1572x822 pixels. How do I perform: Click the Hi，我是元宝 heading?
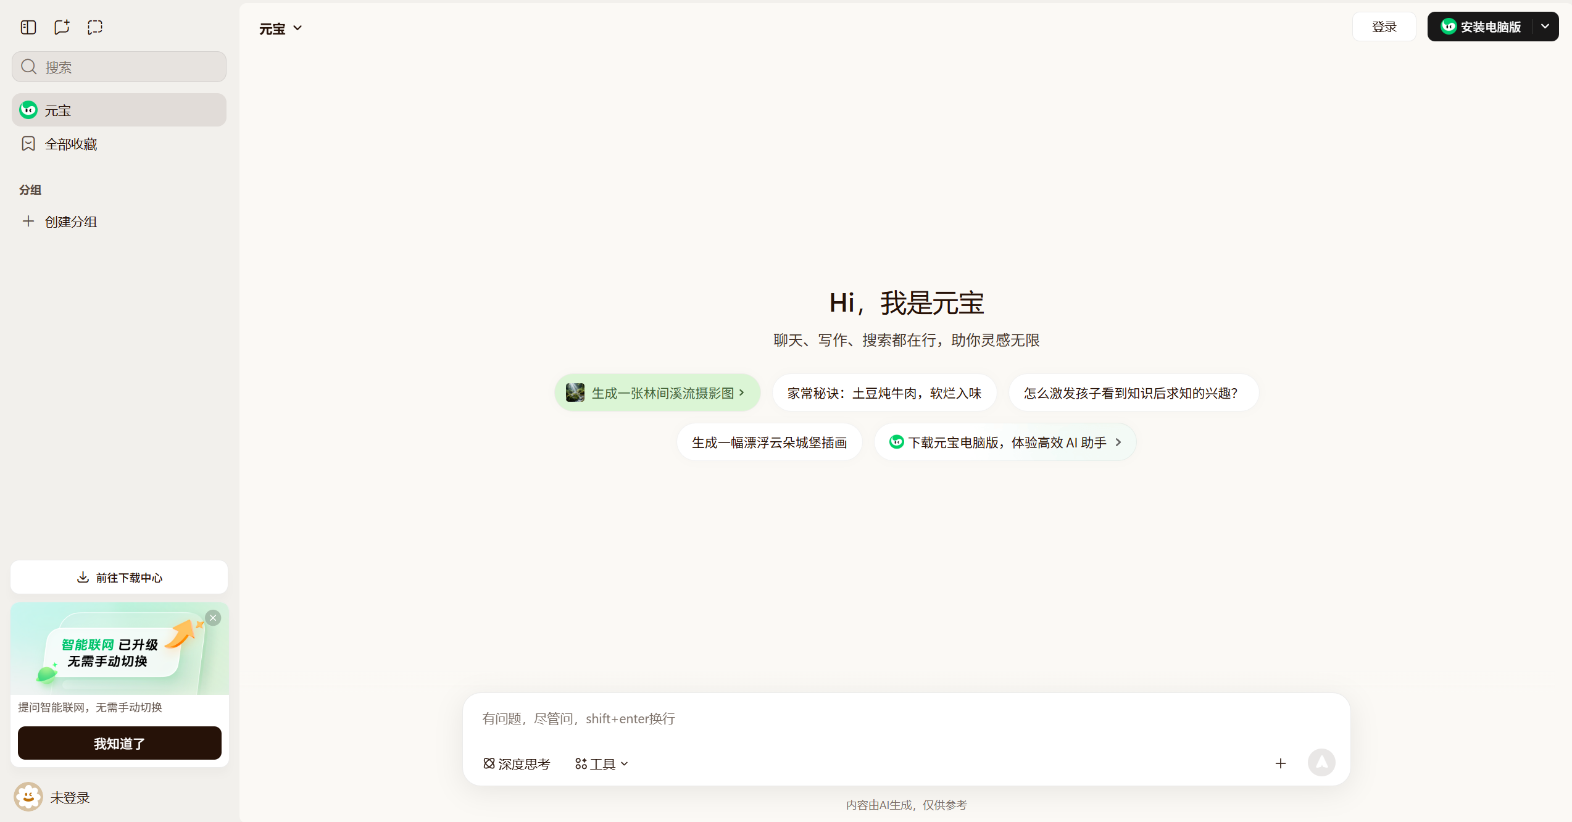[x=906, y=302]
